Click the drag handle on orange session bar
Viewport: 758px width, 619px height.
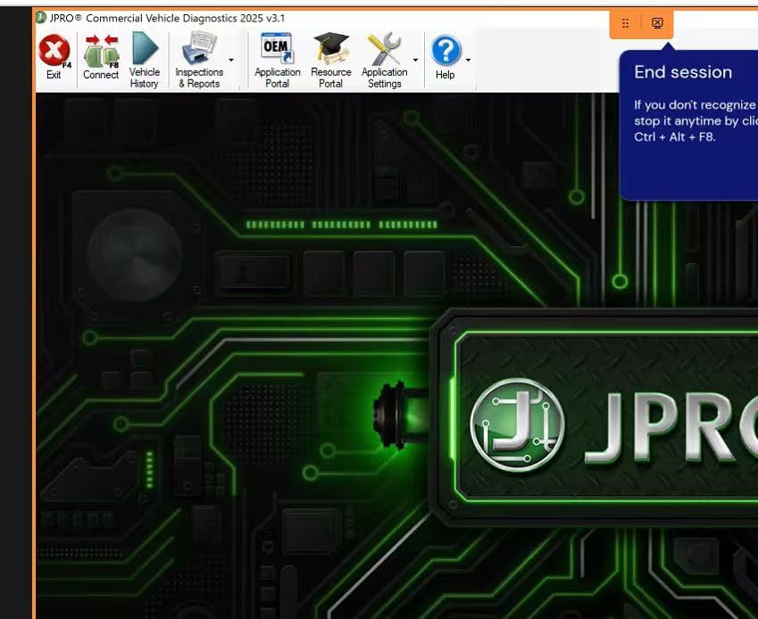click(625, 23)
